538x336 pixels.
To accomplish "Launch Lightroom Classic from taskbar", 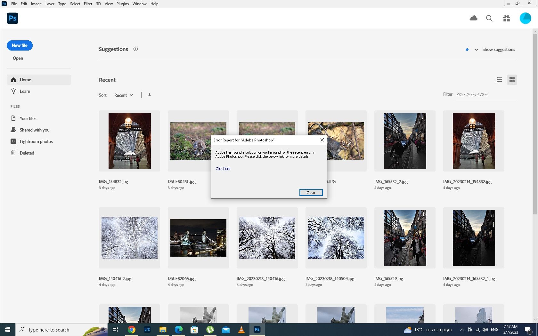I will pyautogui.click(x=147, y=330).
